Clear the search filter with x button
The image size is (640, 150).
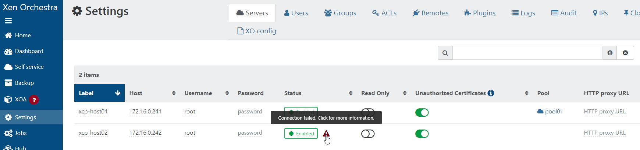point(625,53)
